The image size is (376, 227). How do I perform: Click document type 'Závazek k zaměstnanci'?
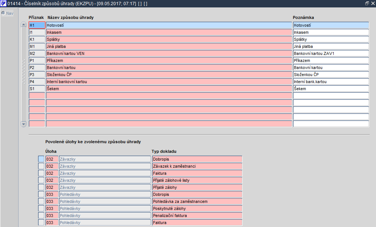pyautogui.click(x=197, y=166)
